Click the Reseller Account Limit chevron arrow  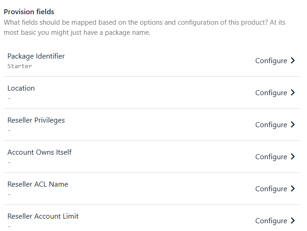[293, 221]
